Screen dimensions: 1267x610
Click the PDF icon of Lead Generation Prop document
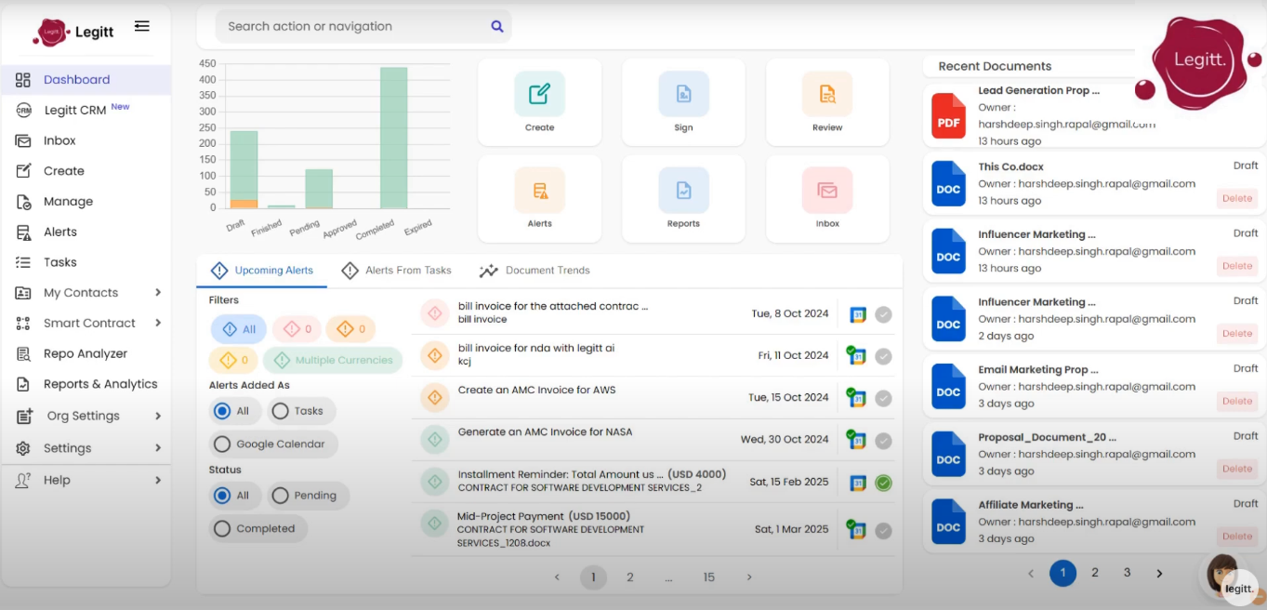coord(949,116)
